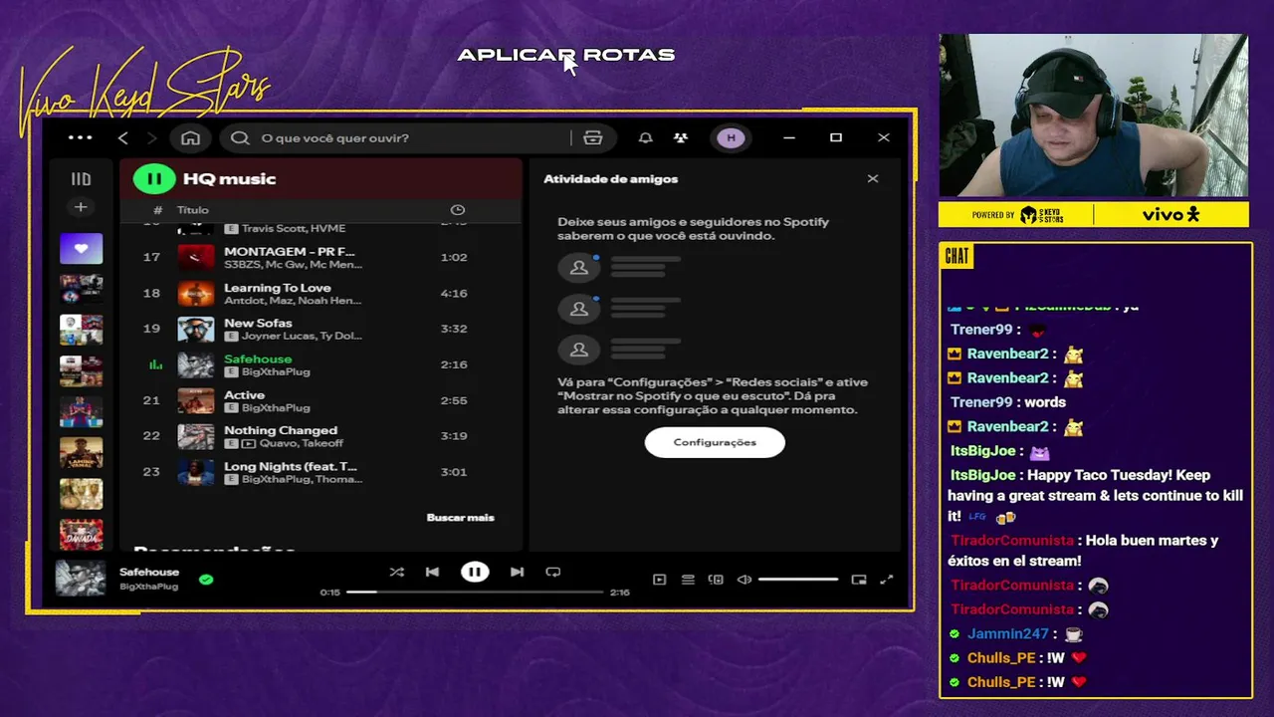Click 'Buscar mais' link

pyautogui.click(x=460, y=518)
